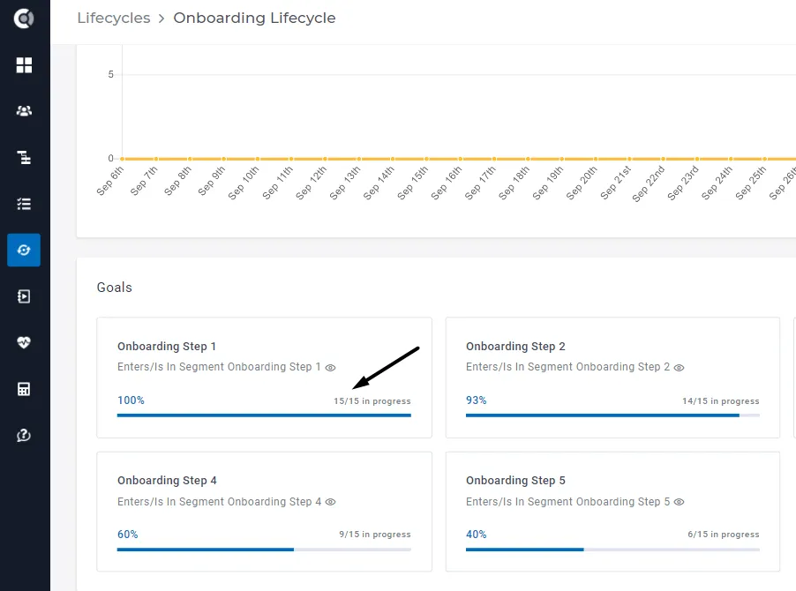Image resolution: width=796 pixels, height=591 pixels.
Task: Go back to Lifecycles breadcrumb
Action: 114,19
